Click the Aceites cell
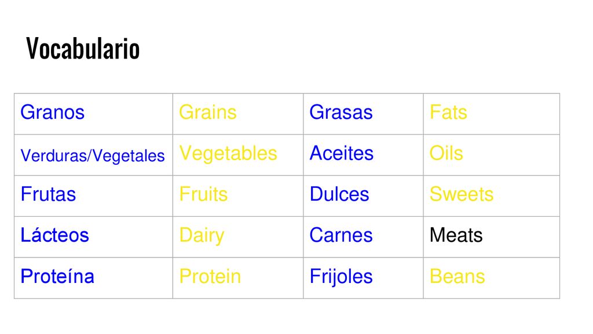Image resolution: width=593 pixels, height=334 pixels. tap(363, 155)
